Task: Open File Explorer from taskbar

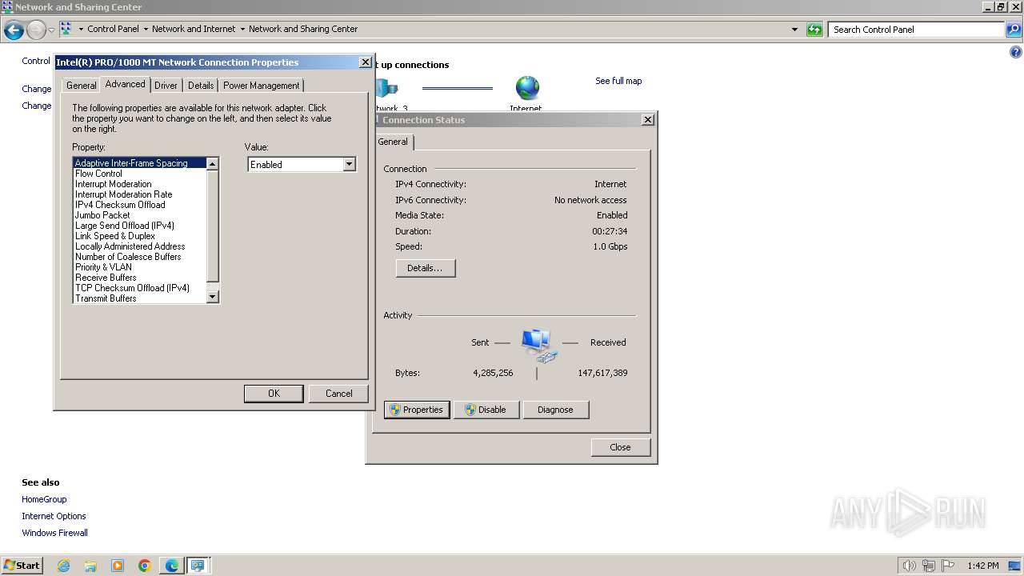Action: pyautogui.click(x=90, y=566)
